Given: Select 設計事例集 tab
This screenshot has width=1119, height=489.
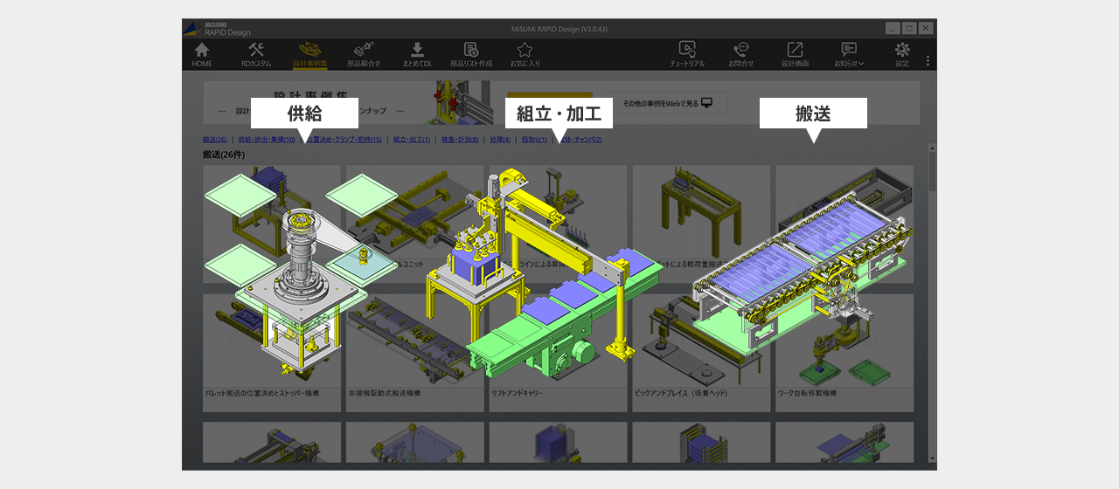Looking at the screenshot, I should click(x=309, y=54).
